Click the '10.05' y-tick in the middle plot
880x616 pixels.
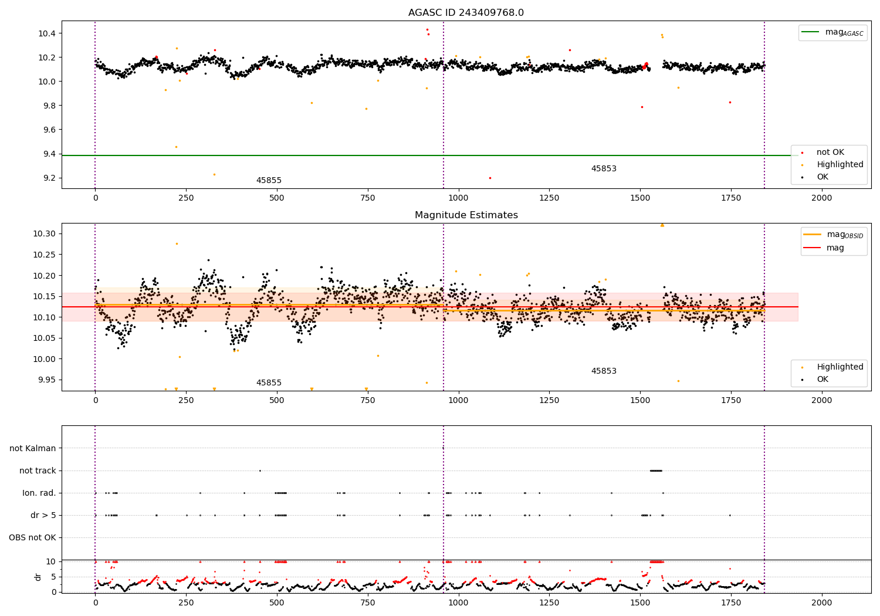click(x=45, y=338)
